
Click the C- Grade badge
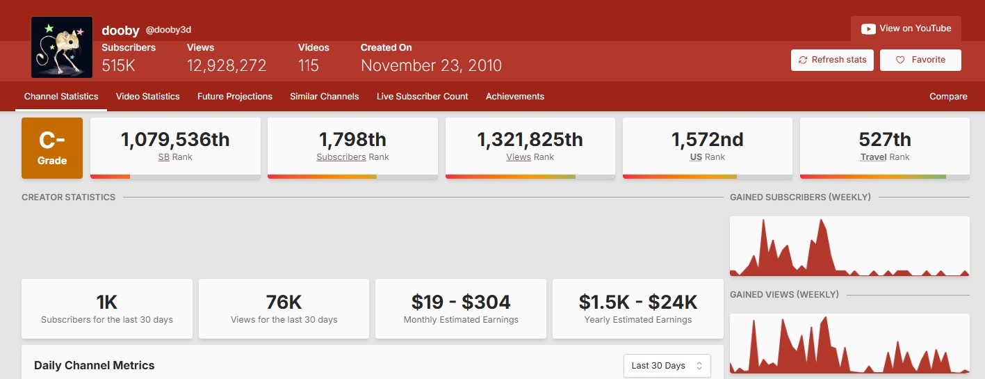[x=52, y=148]
